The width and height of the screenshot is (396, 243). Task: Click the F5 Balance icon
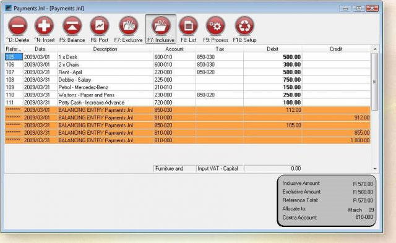tap(72, 26)
